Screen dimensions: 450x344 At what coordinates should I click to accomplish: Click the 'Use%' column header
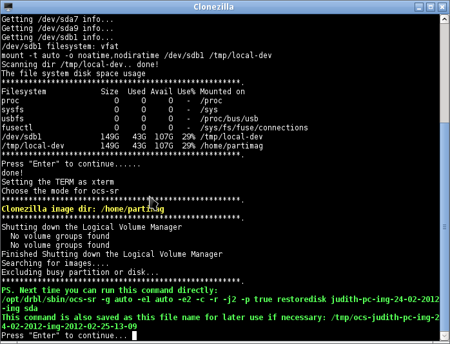point(186,92)
